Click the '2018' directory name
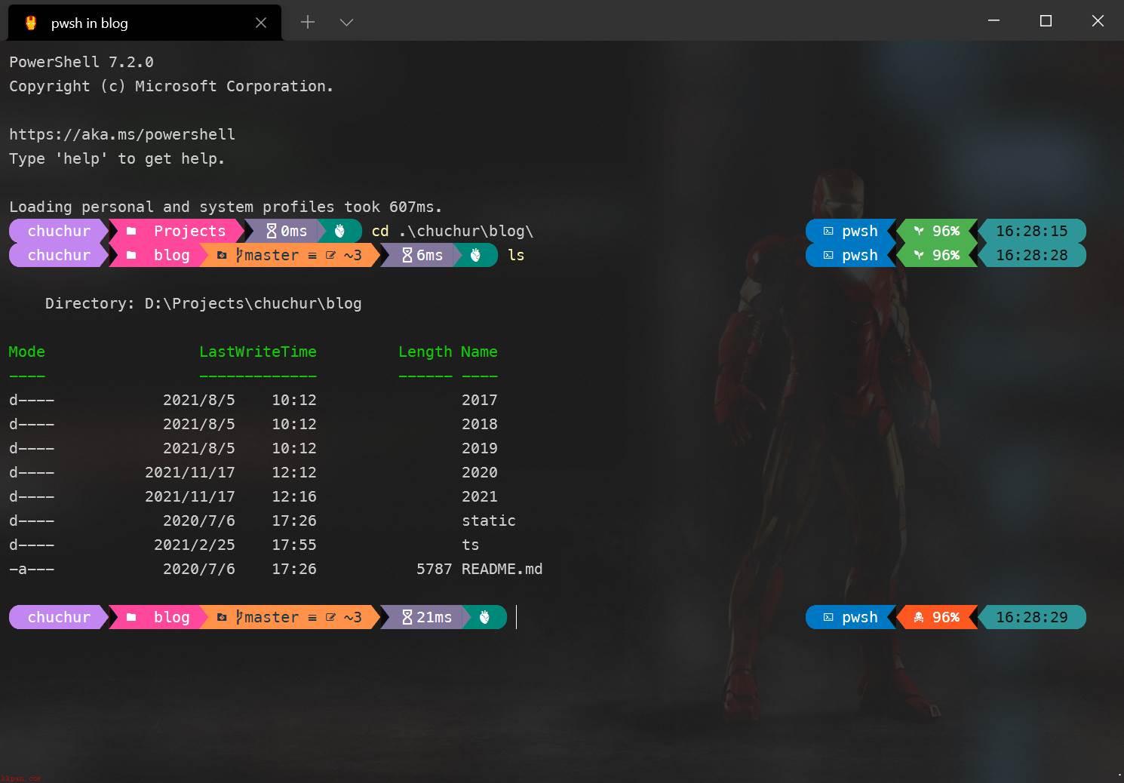1124x783 pixels. click(x=480, y=424)
